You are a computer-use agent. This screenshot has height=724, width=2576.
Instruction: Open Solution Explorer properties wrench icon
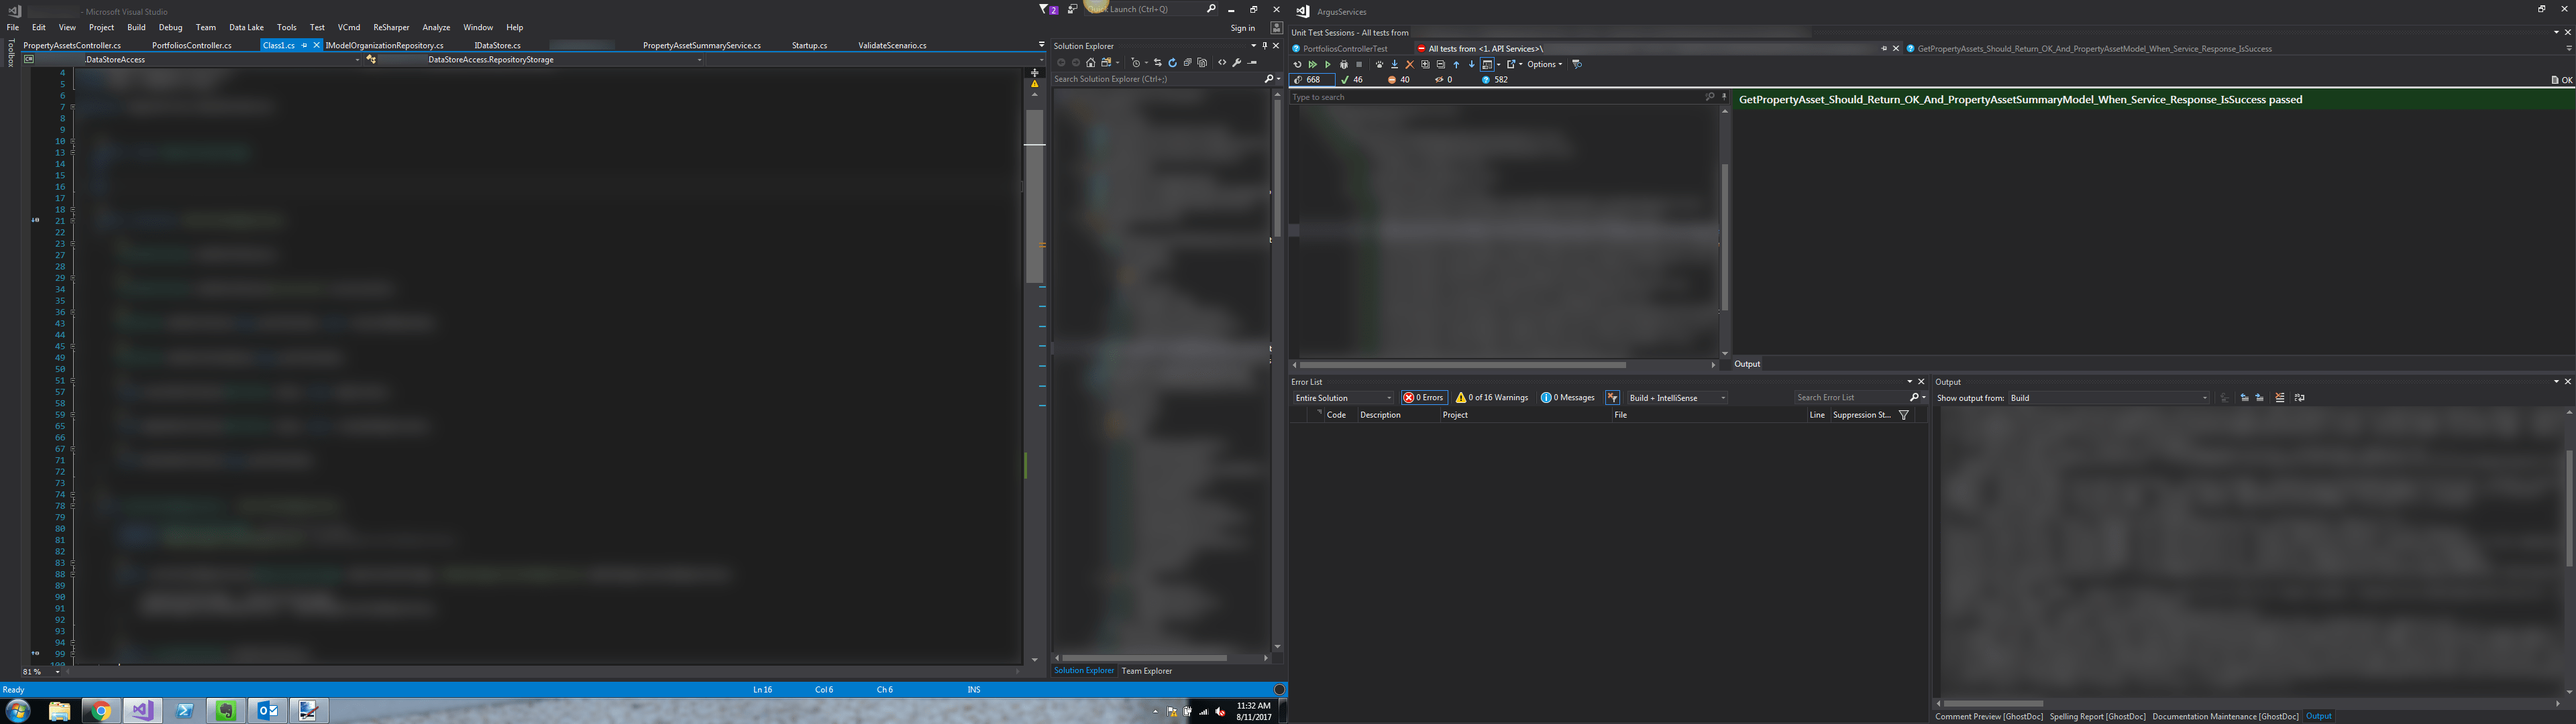pyautogui.click(x=1237, y=63)
